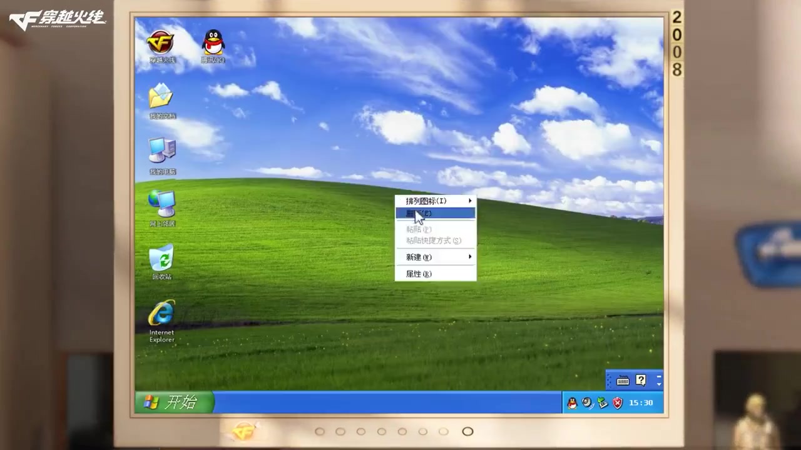This screenshot has height=450, width=801.
Task: Click the Safely Remove Hardware tray icon
Action: (602, 403)
